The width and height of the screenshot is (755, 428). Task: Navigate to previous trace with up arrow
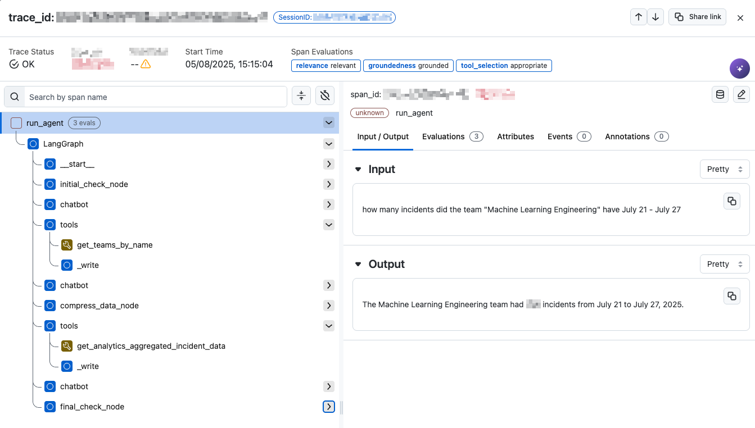point(638,17)
